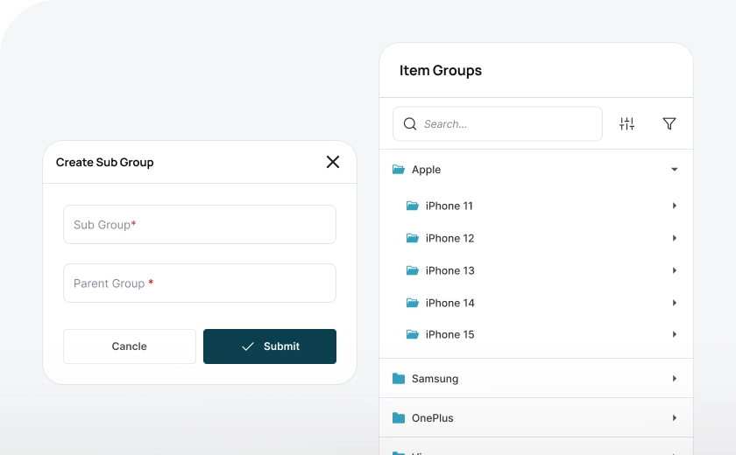Click the iPhone 15 folder icon

click(412, 334)
